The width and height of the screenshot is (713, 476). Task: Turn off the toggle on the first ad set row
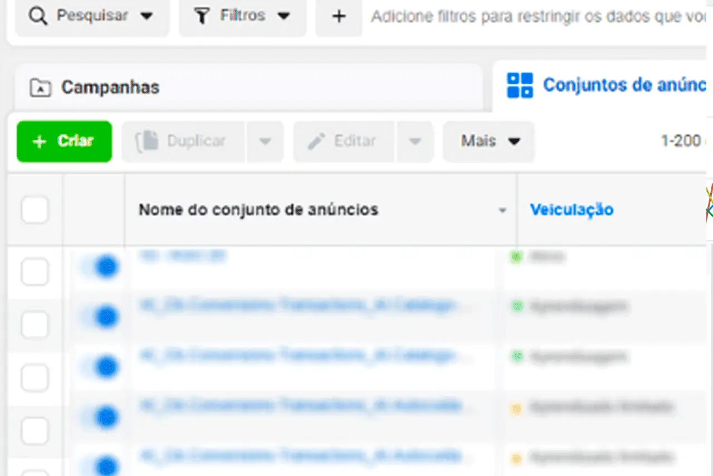100,266
